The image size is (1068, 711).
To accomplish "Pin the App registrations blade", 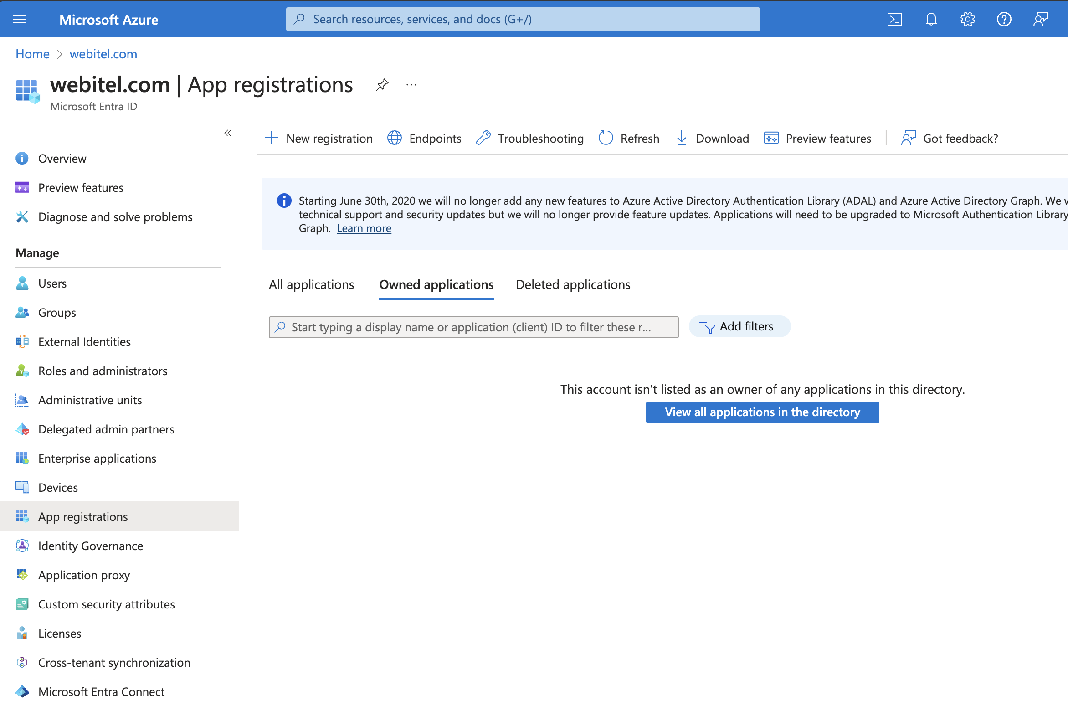I will pos(382,85).
